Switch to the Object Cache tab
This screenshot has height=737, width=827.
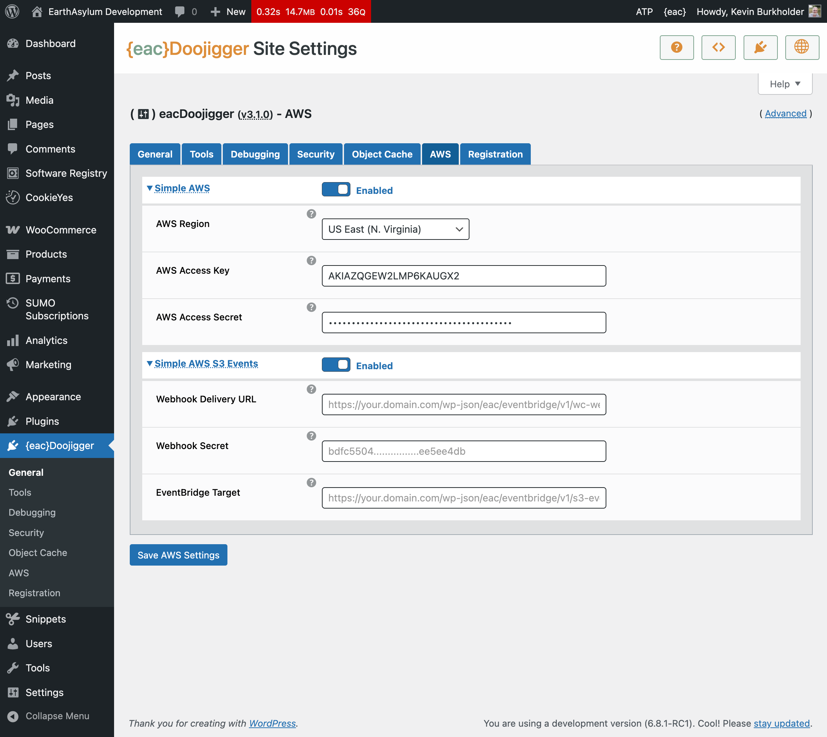(381, 154)
